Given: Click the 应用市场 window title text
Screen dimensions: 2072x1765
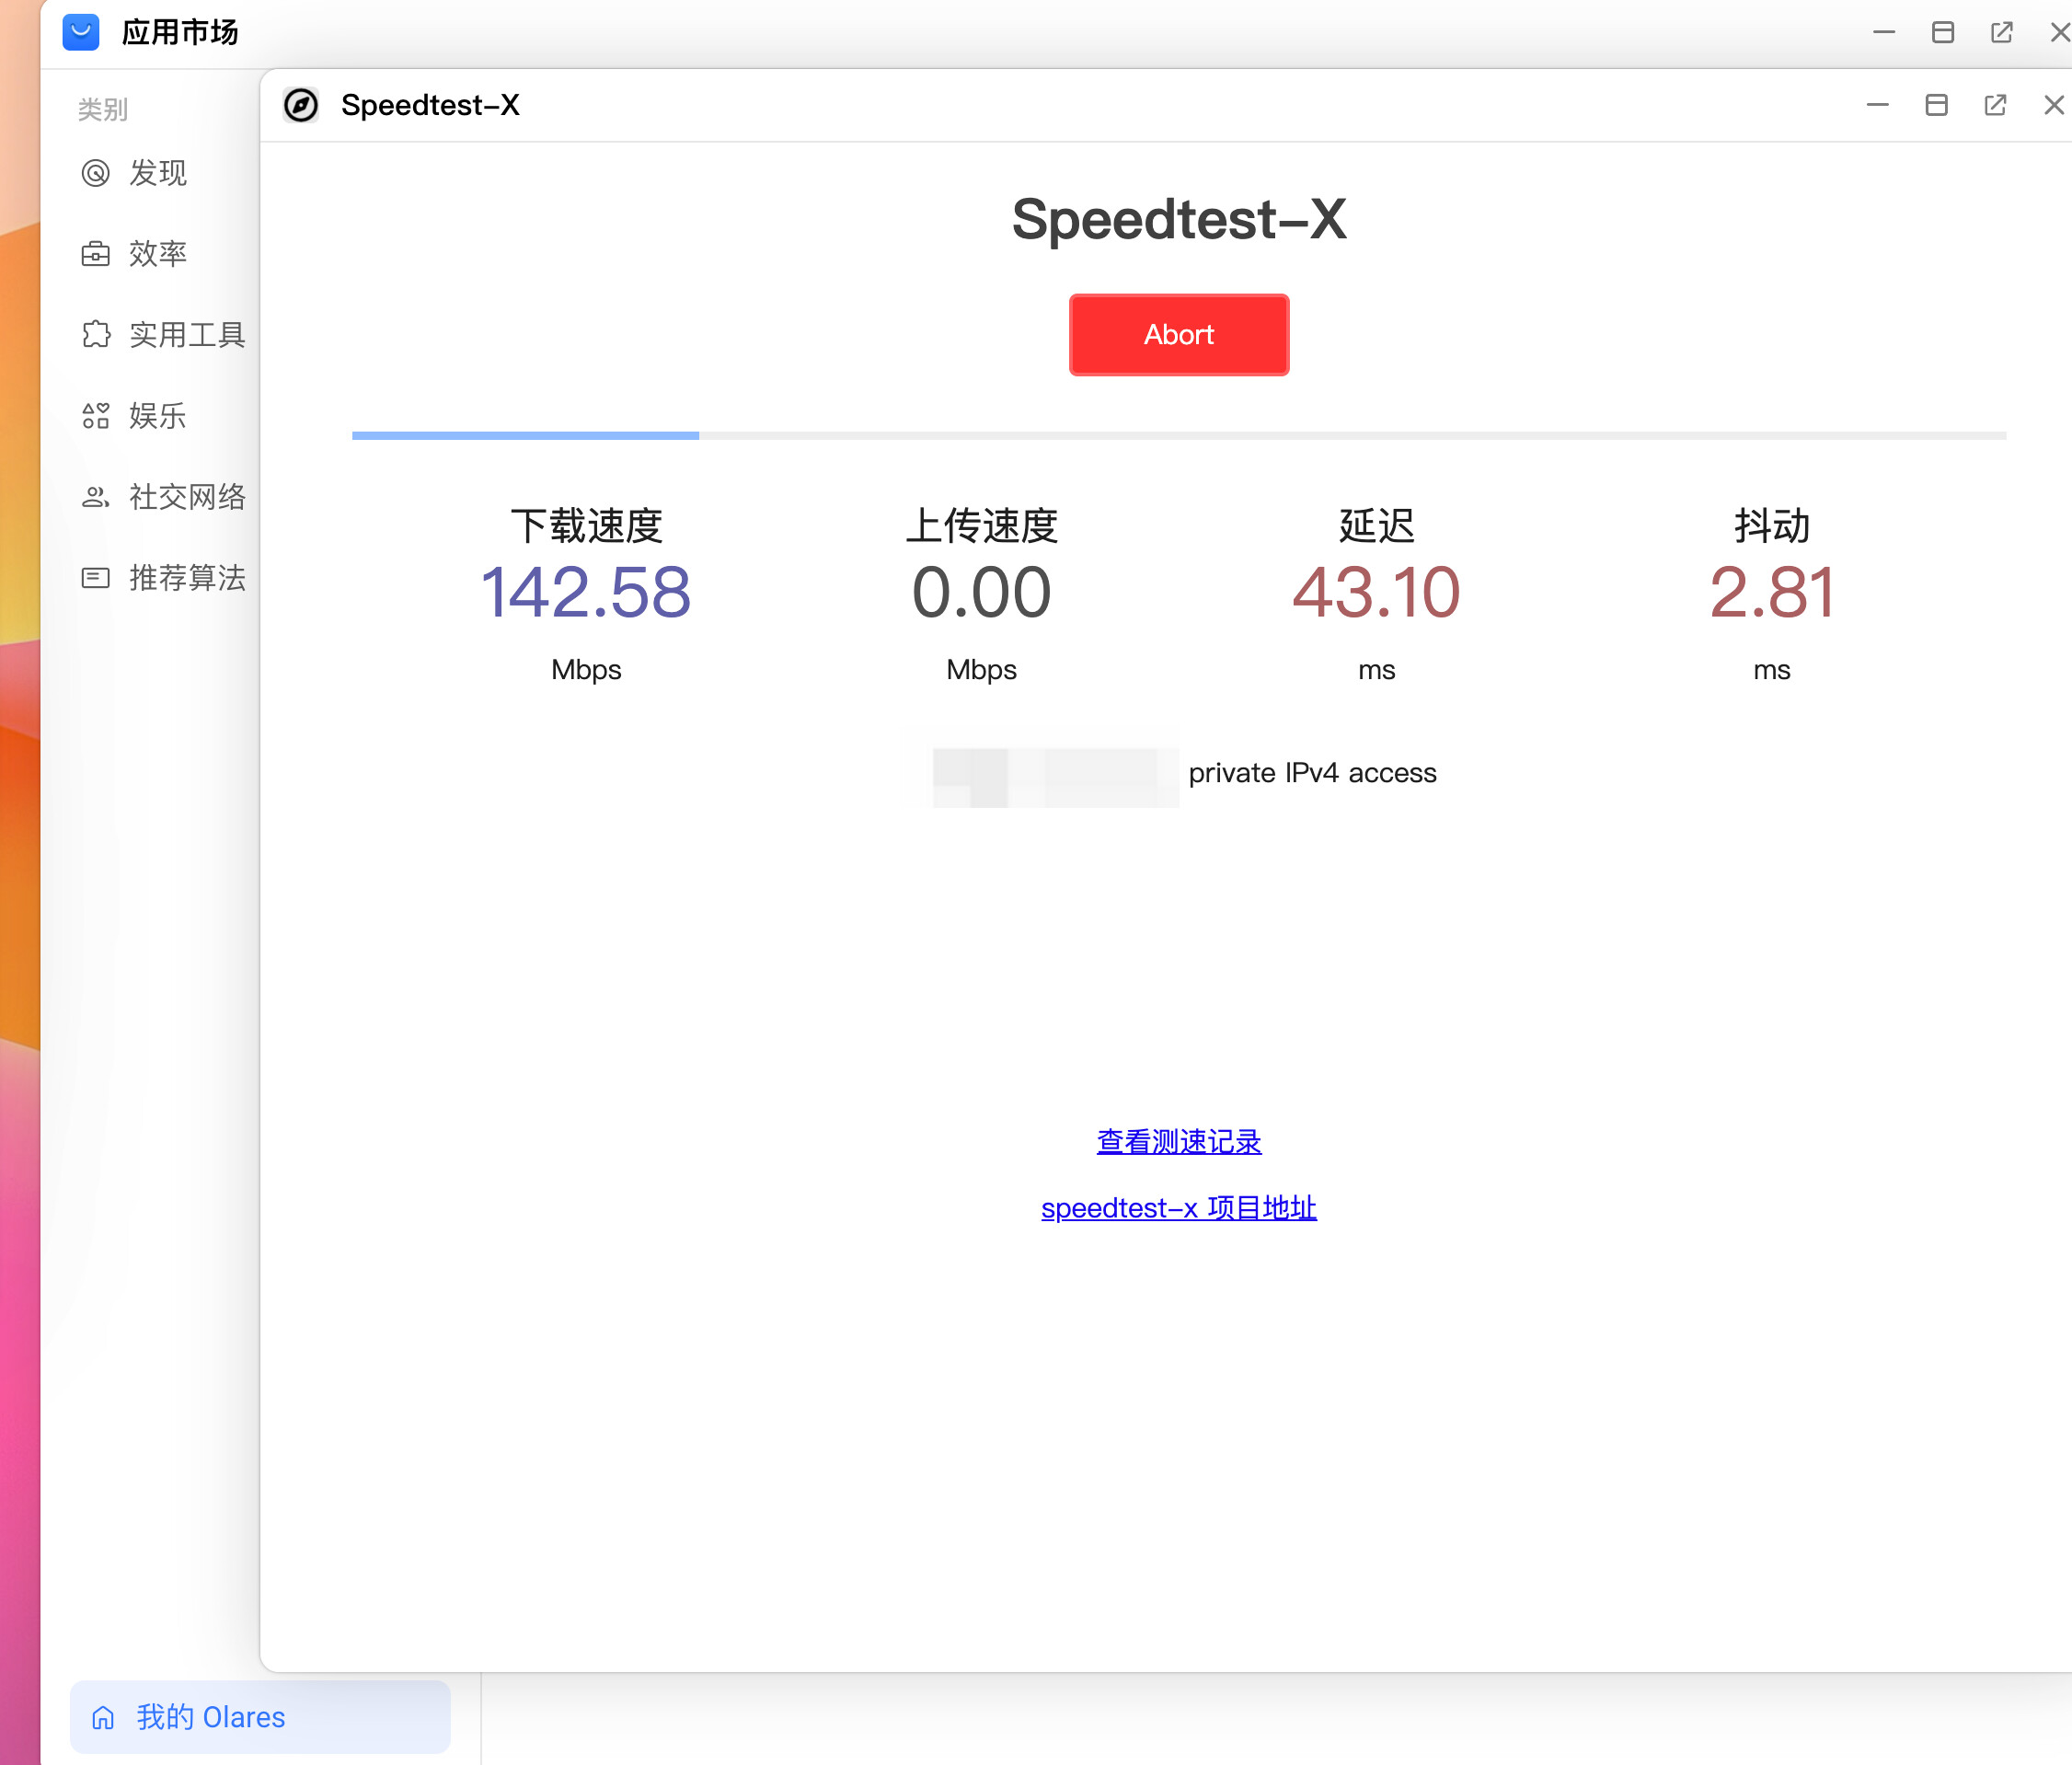Looking at the screenshot, I should click(180, 32).
